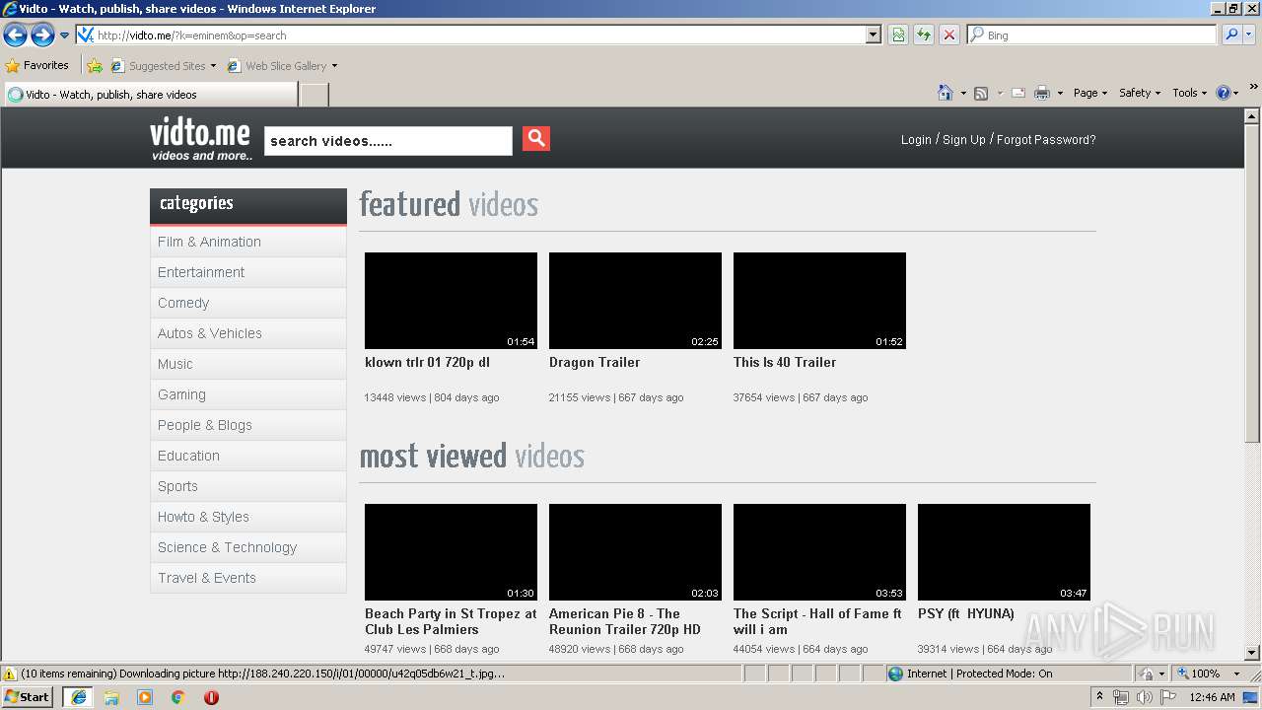Click the Bing search magnifier button
This screenshot has height=710, width=1262.
pyautogui.click(x=1230, y=35)
